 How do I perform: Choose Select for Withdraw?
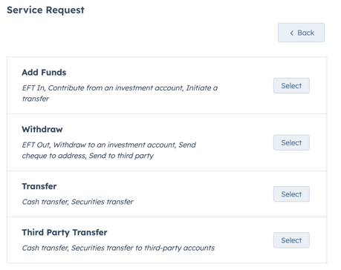pos(291,142)
